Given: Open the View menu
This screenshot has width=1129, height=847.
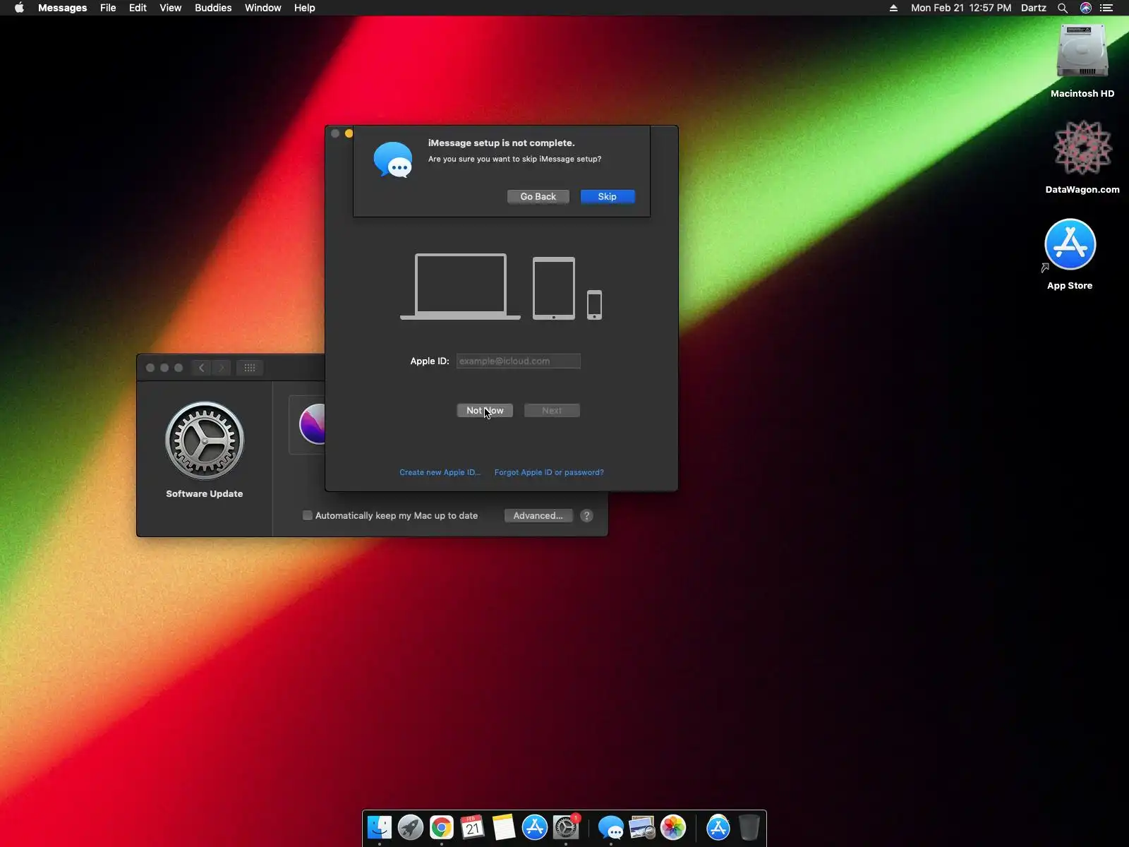Looking at the screenshot, I should click(171, 8).
